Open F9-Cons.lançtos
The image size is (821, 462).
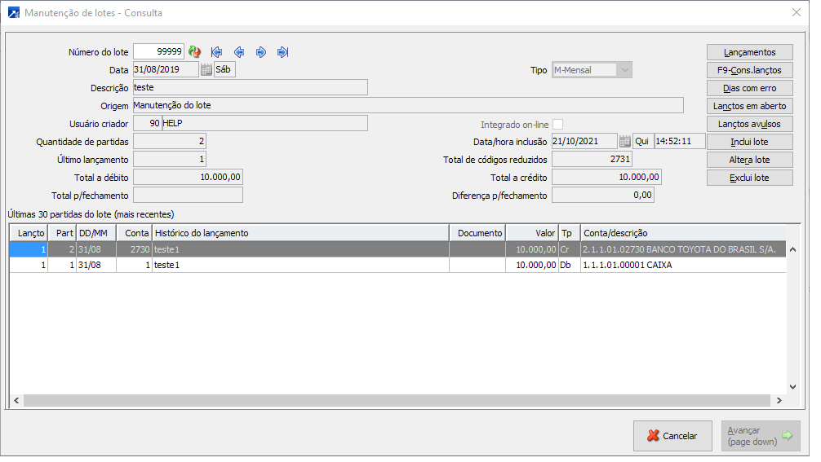[x=749, y=70]
